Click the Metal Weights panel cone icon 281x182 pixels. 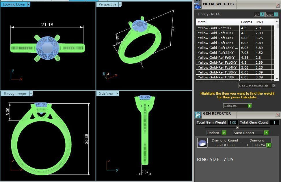click(198, 6)
